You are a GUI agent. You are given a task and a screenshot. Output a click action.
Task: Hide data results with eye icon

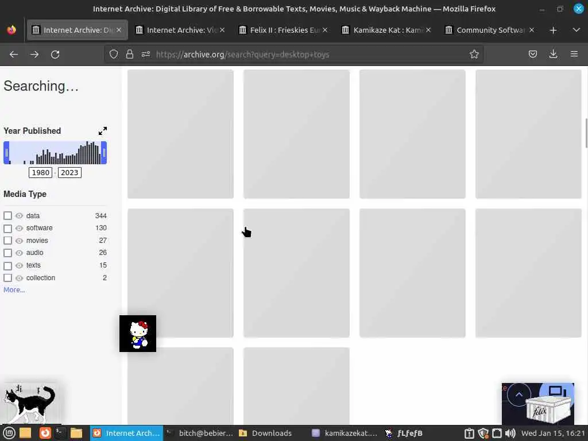tap(19, 216)
